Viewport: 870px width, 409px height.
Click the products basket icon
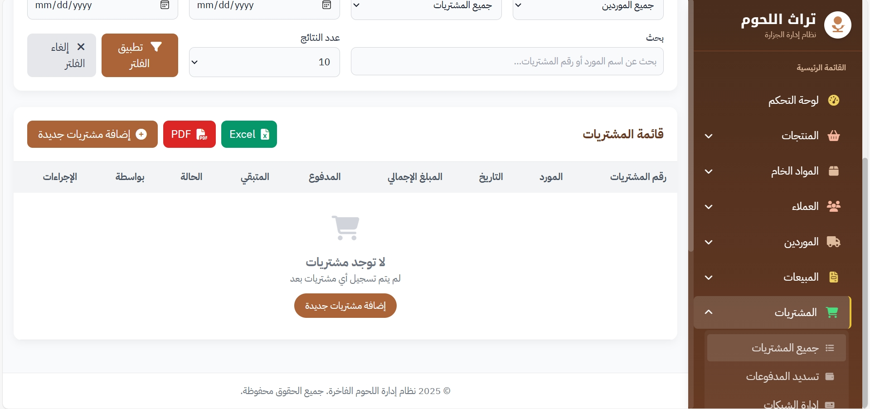[x=833, y=136]
